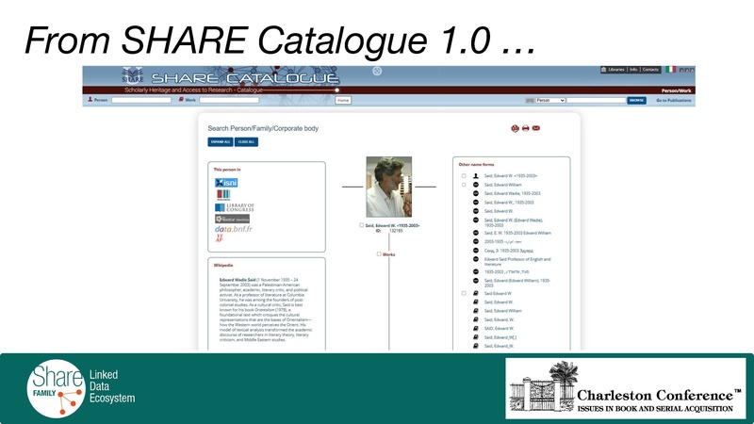
Task: Click book icon beside 'Said Edward W'
Action: coord(476,293)
